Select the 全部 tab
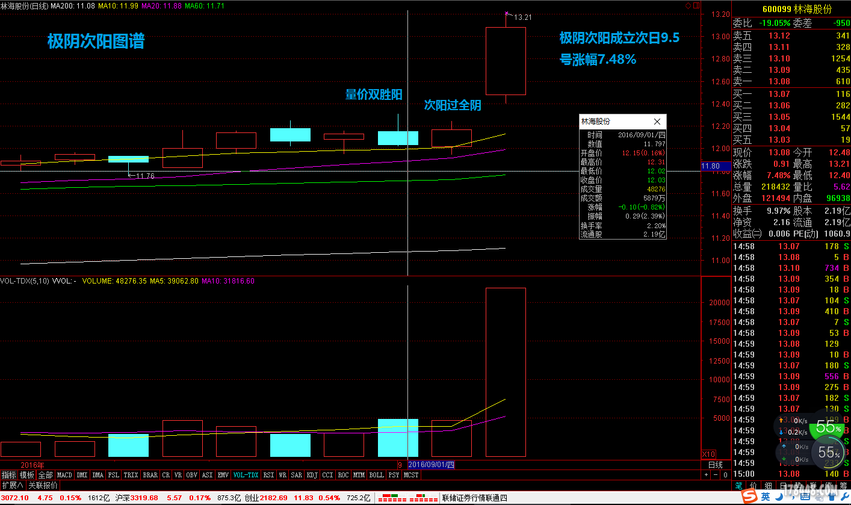 46,475
